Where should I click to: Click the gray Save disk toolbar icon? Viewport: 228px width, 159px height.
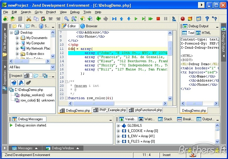click(20, 19)
